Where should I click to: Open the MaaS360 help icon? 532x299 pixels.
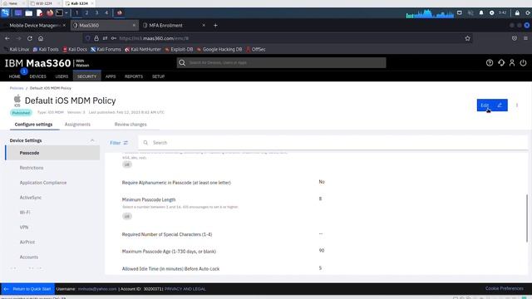pos(490,63)
